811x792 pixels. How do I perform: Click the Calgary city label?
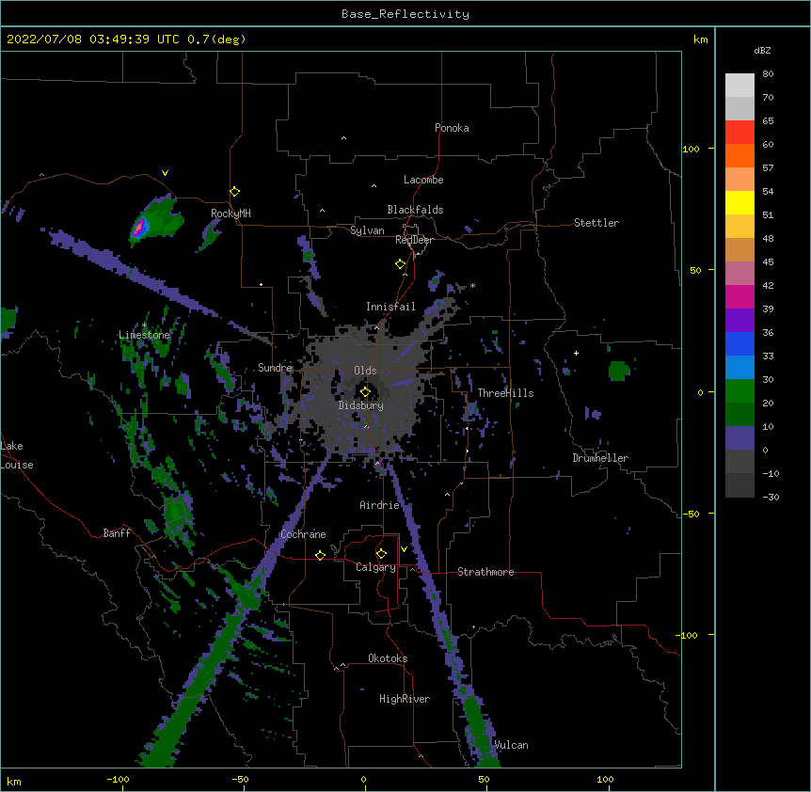point(375,567)
